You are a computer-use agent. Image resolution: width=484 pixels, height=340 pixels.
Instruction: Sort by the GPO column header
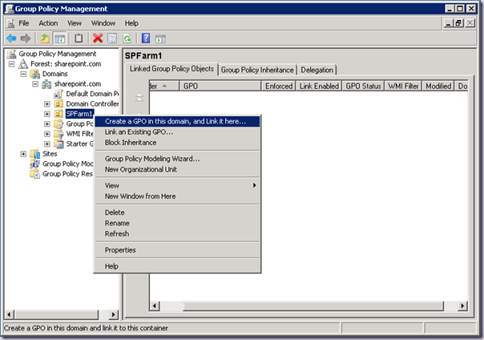click(x=220, y=86)
